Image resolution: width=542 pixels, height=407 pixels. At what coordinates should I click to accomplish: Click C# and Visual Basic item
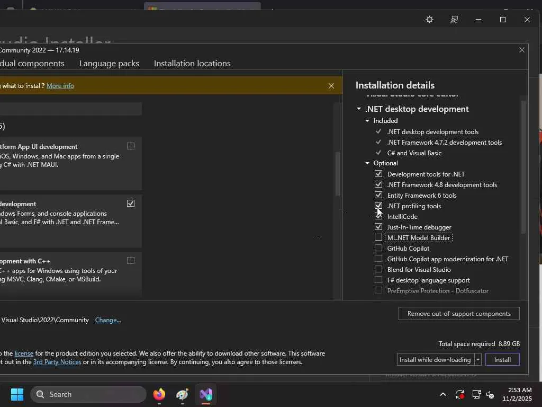(x=414, y=153)
